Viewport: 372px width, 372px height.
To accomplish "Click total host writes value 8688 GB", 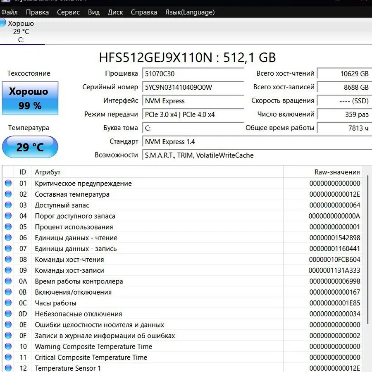I will tap(344, 87).
